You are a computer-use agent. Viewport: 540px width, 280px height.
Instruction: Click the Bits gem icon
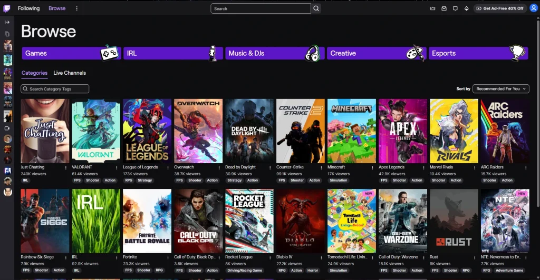coord(466,8)
